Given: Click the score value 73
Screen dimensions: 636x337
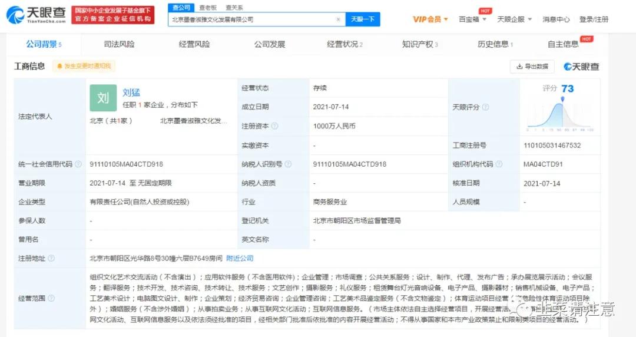Looking at the screenshot, I should [x=568, y=88].
